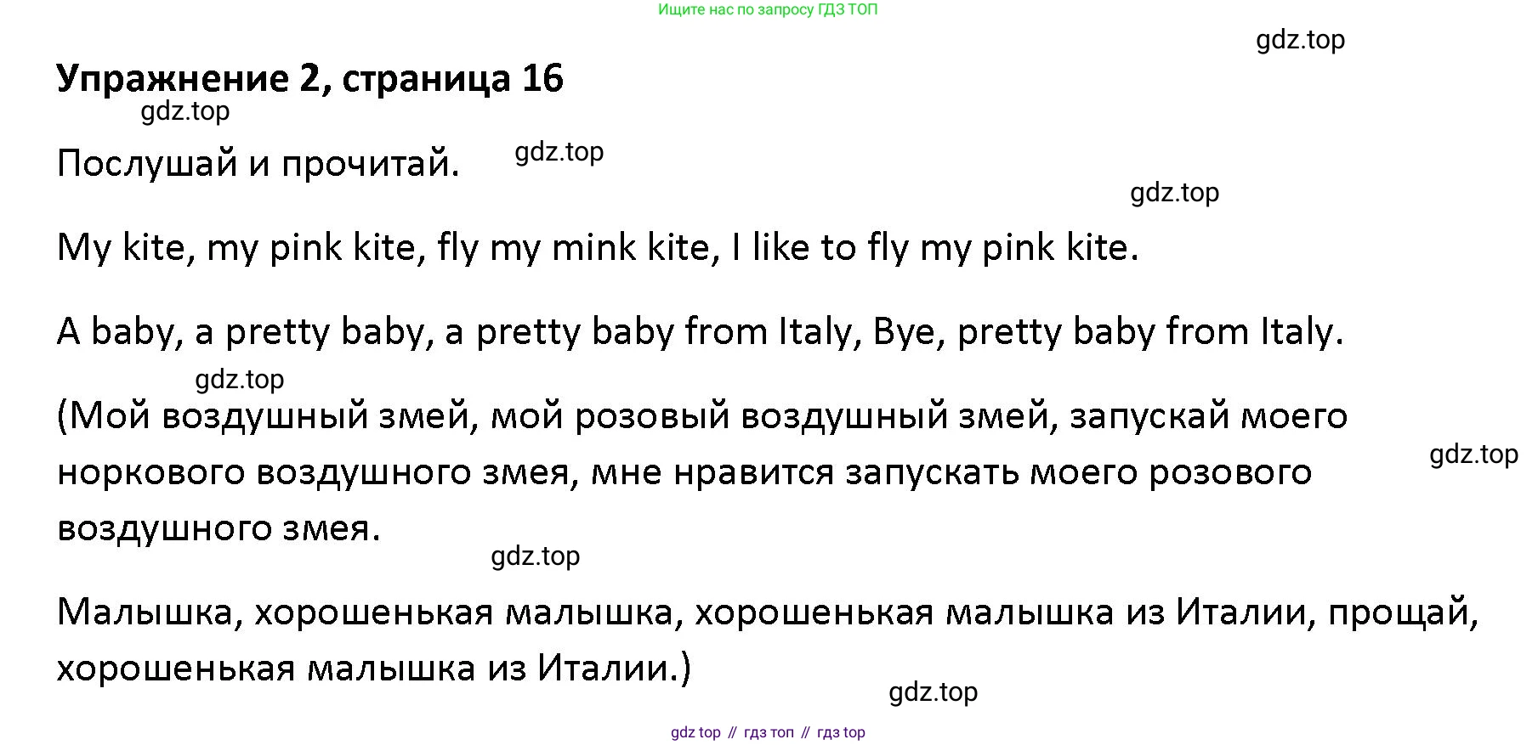Click the gdz.top watermark below "воздушного змея."
The height and width of the screenshot is (745, 1538).
(x=536, y=556)
